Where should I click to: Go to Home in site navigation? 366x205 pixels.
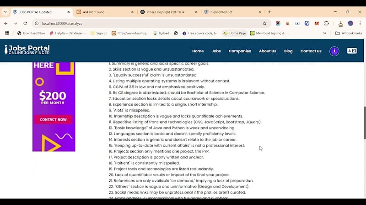(198, 51)
